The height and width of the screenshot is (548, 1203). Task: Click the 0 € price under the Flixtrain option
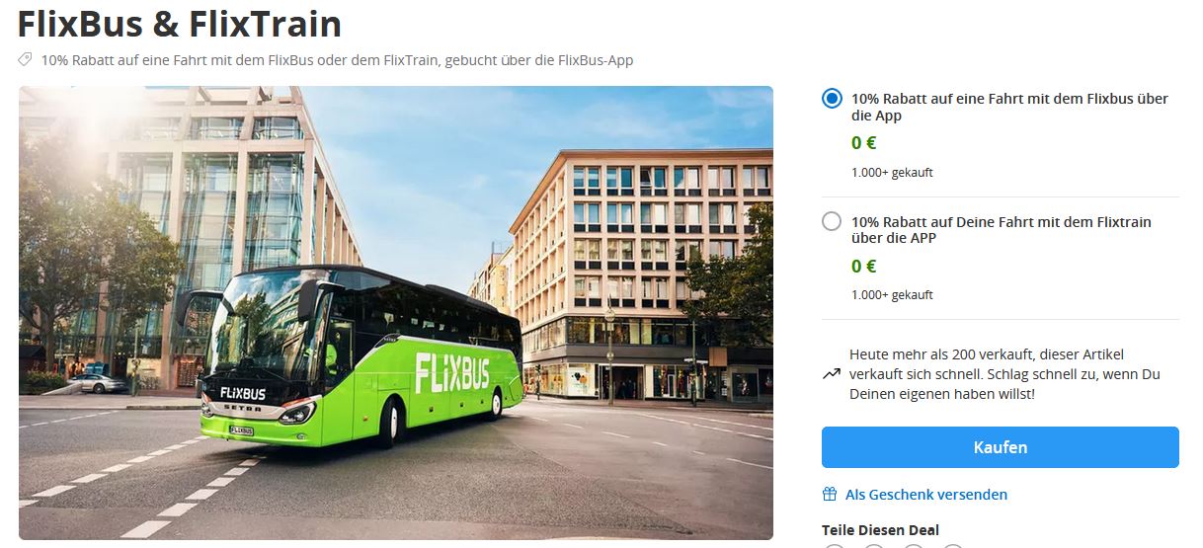(x=864, y=266)
